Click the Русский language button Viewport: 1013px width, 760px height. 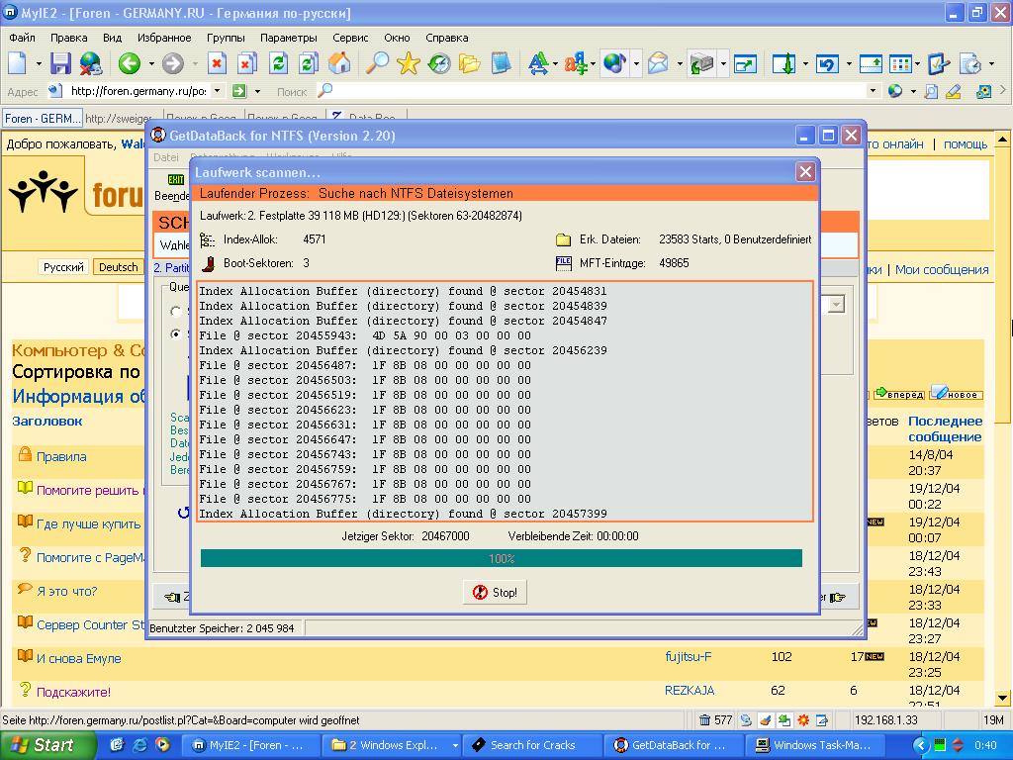pos(63,267)
